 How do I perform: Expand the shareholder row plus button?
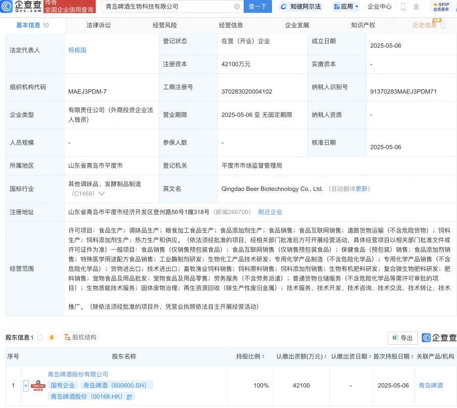click(x=26, y=386)
